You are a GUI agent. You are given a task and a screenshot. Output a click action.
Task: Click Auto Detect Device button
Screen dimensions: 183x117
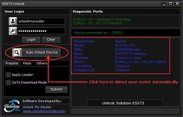click(x=36, y=53)
